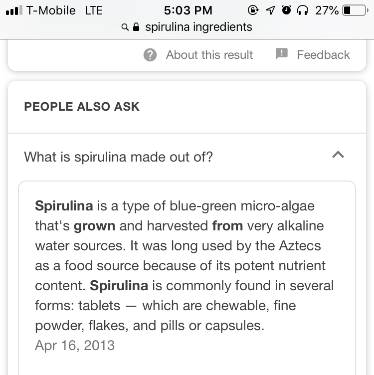
Task: Tap the T-Mobile carrier label
Action: pos(50,10)
